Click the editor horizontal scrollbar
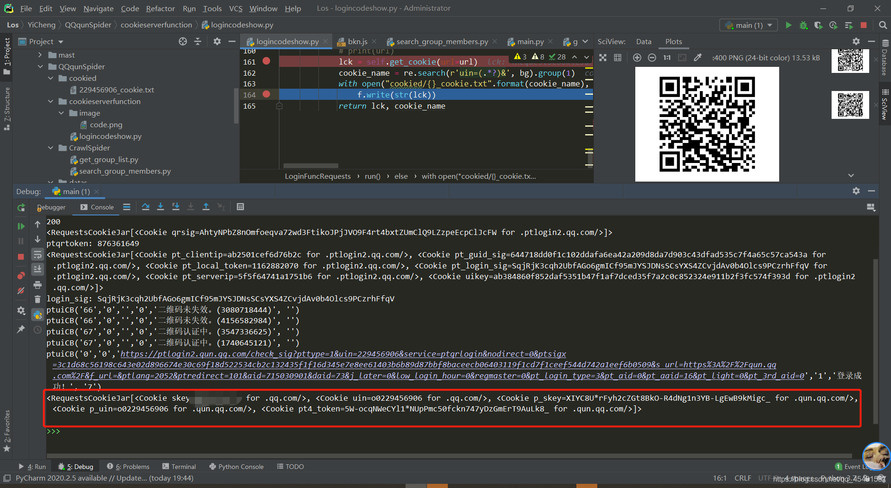 [310, 166]
